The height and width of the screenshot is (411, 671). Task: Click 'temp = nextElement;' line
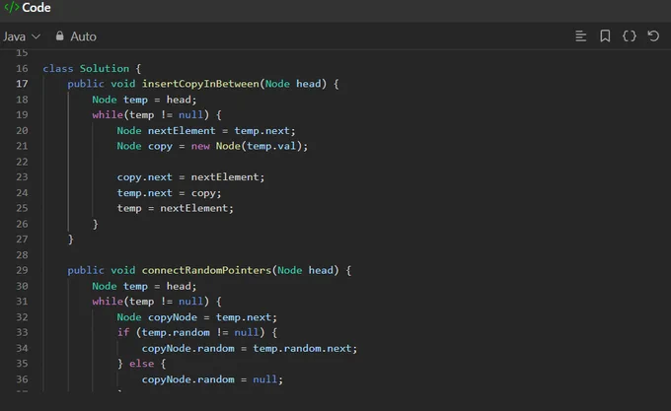(175, 208)
